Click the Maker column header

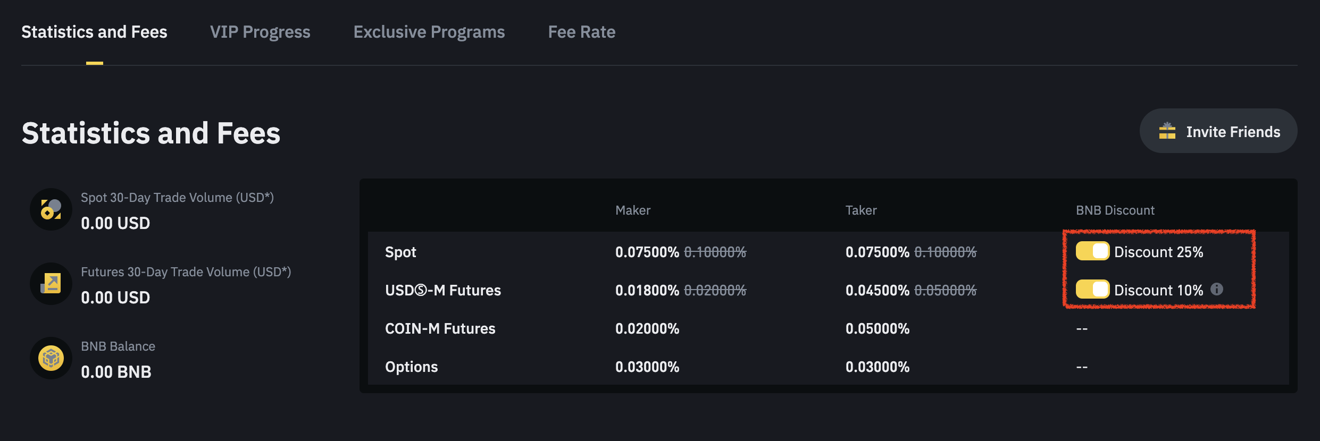pos(633,210)
